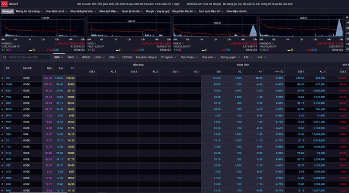
Task: Open the PDR stock symbol link
Action: pyautogui.click(x=9, y=122)
